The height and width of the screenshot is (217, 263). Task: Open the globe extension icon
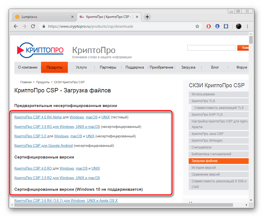217,26
